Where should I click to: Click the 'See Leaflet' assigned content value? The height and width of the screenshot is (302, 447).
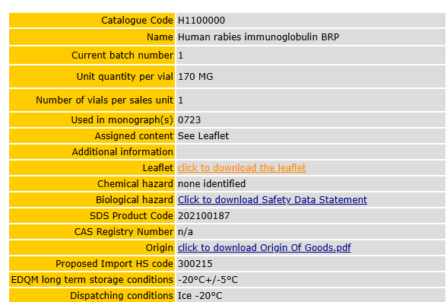pyautogui.click(x=203, y=135)
